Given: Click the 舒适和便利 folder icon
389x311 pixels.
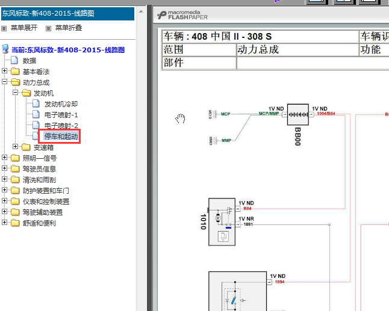Looking at the screenshot, I should 15,223.
